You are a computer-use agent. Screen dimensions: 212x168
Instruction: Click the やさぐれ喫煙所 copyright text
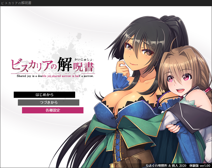[x=162, y=165]
